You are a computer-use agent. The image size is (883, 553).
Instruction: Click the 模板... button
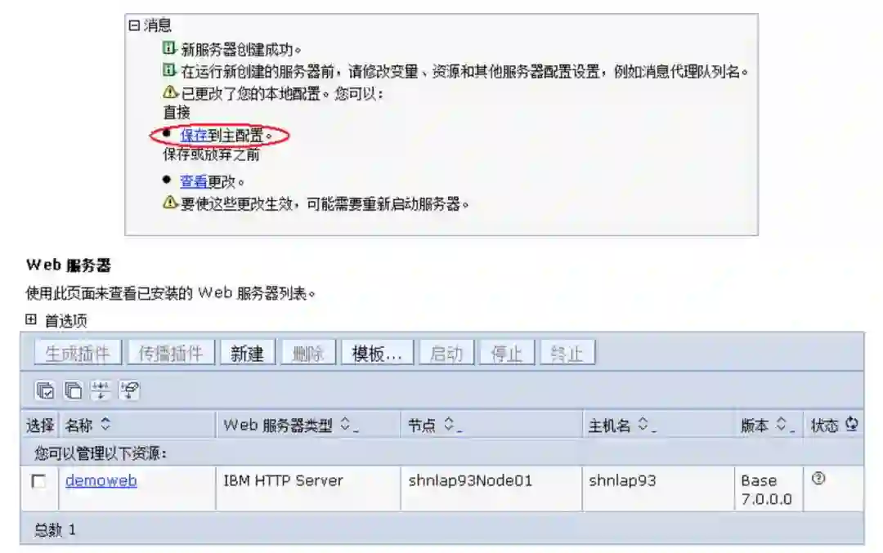click(x=377, y=354)
